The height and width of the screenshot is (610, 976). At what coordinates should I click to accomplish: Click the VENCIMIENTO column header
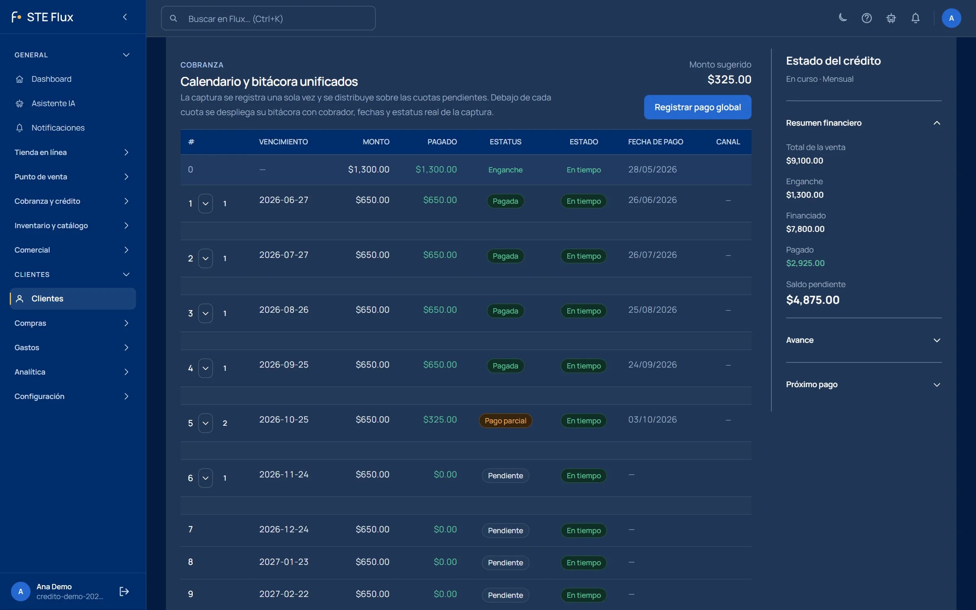[283, 142]
